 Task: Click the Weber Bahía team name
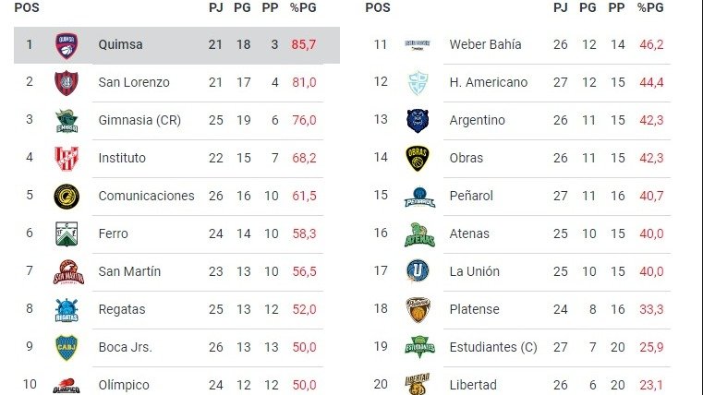tap(485, 45)
